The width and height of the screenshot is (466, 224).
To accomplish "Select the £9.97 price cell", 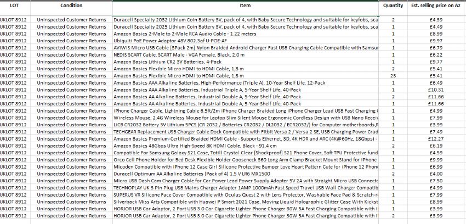I will [x=436, y=41].
